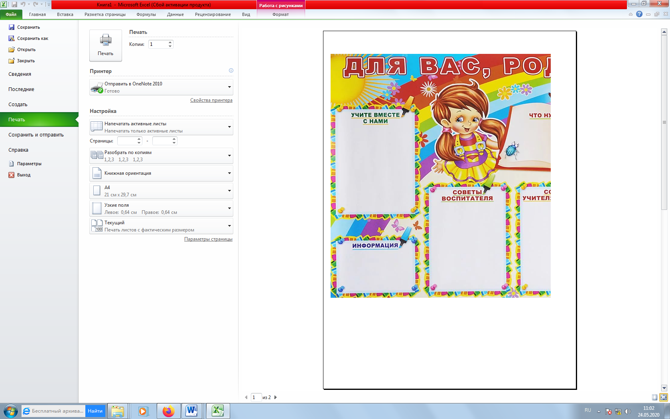
Task: Toggle show margins icon in preview
Action: [x=655, y=397]
